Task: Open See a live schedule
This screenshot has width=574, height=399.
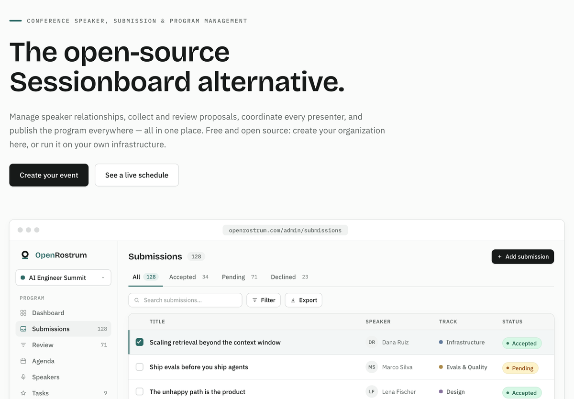Action: [137, 175]
